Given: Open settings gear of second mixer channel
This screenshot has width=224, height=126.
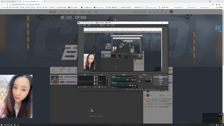Looking at the screenshot, I should (135, 85).
